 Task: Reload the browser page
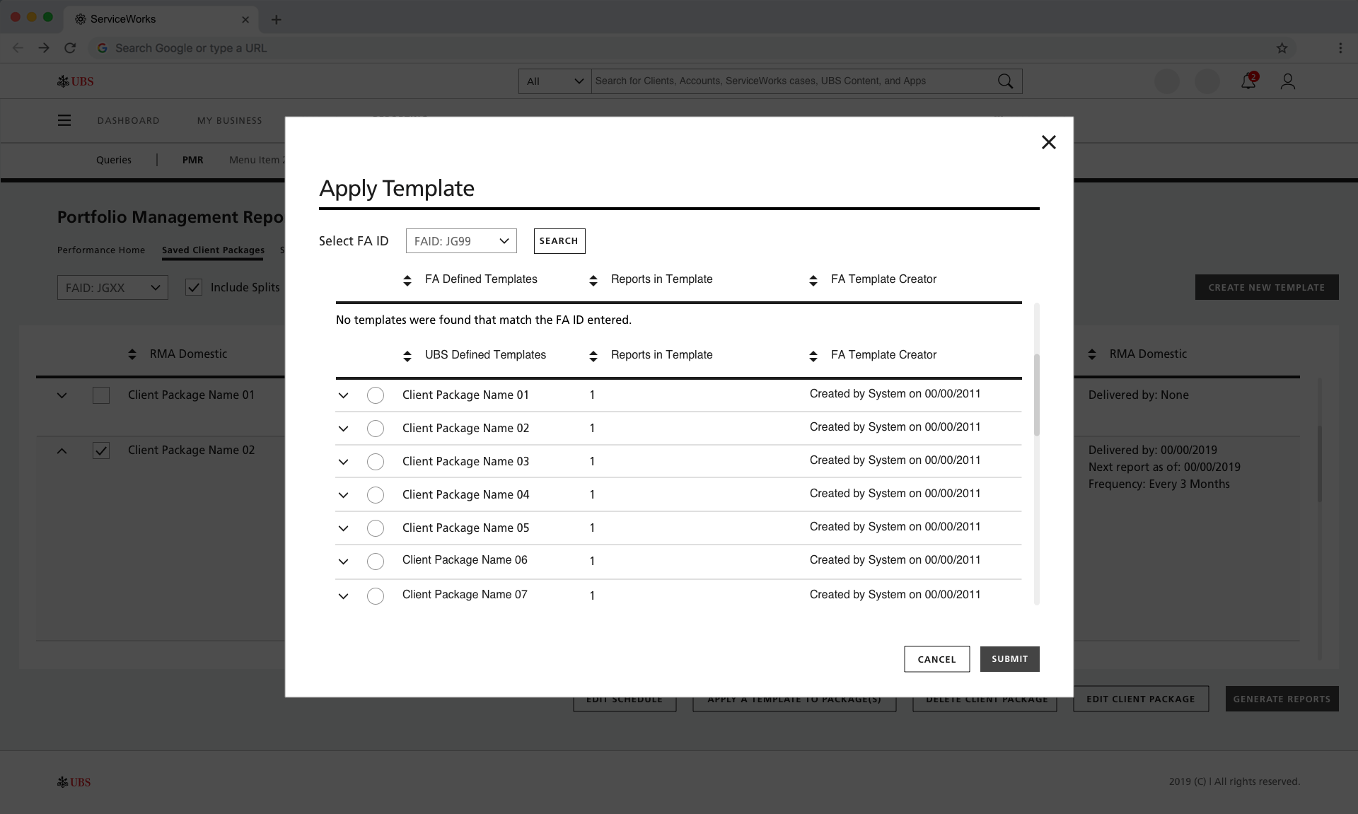click(x=70, y=48)
